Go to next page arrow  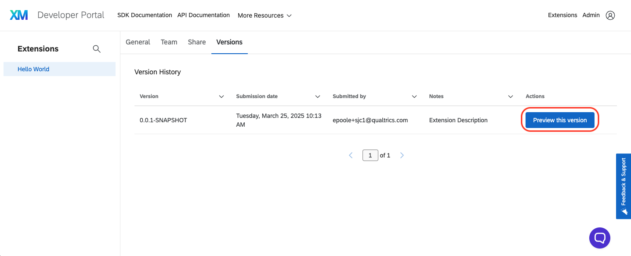click(402, 155)
